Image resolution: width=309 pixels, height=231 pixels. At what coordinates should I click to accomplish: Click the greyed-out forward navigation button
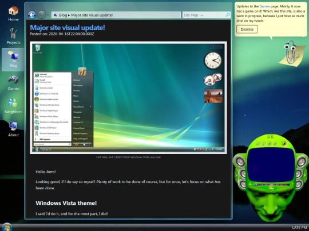41,15
